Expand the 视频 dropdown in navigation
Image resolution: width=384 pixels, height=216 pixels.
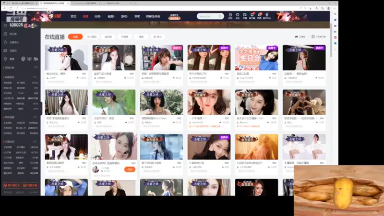click(x=111, y=16)
